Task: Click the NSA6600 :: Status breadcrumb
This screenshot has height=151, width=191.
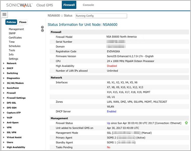Action: [x=60, y=16]
